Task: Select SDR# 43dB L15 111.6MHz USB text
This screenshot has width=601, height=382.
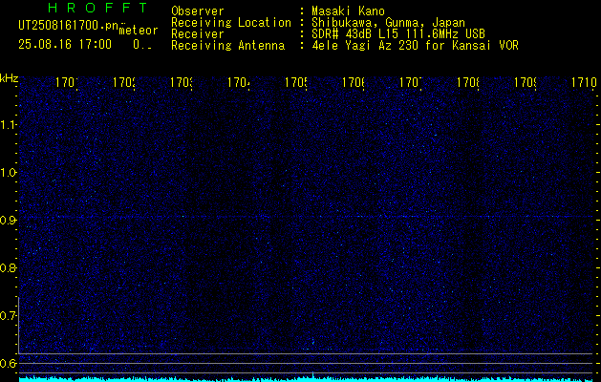Action: [398, 34]
